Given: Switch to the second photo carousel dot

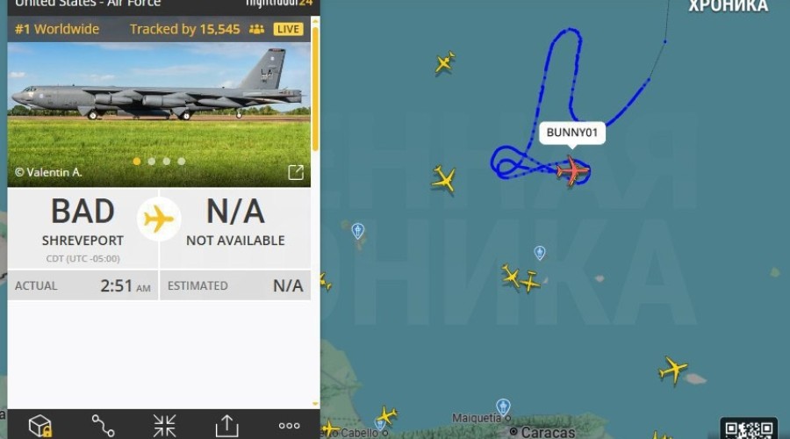Looking at the screenshot, I should [x=152, y=162].
